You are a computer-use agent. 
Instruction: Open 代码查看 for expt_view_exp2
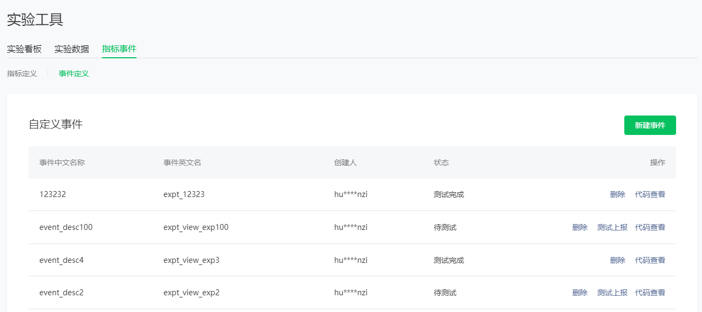coord(650,293)
